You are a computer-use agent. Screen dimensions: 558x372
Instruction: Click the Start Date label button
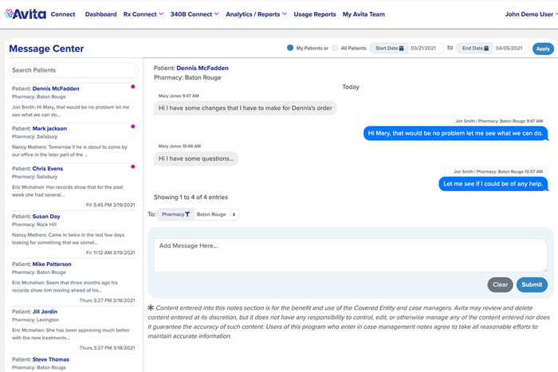click(389, 48)
